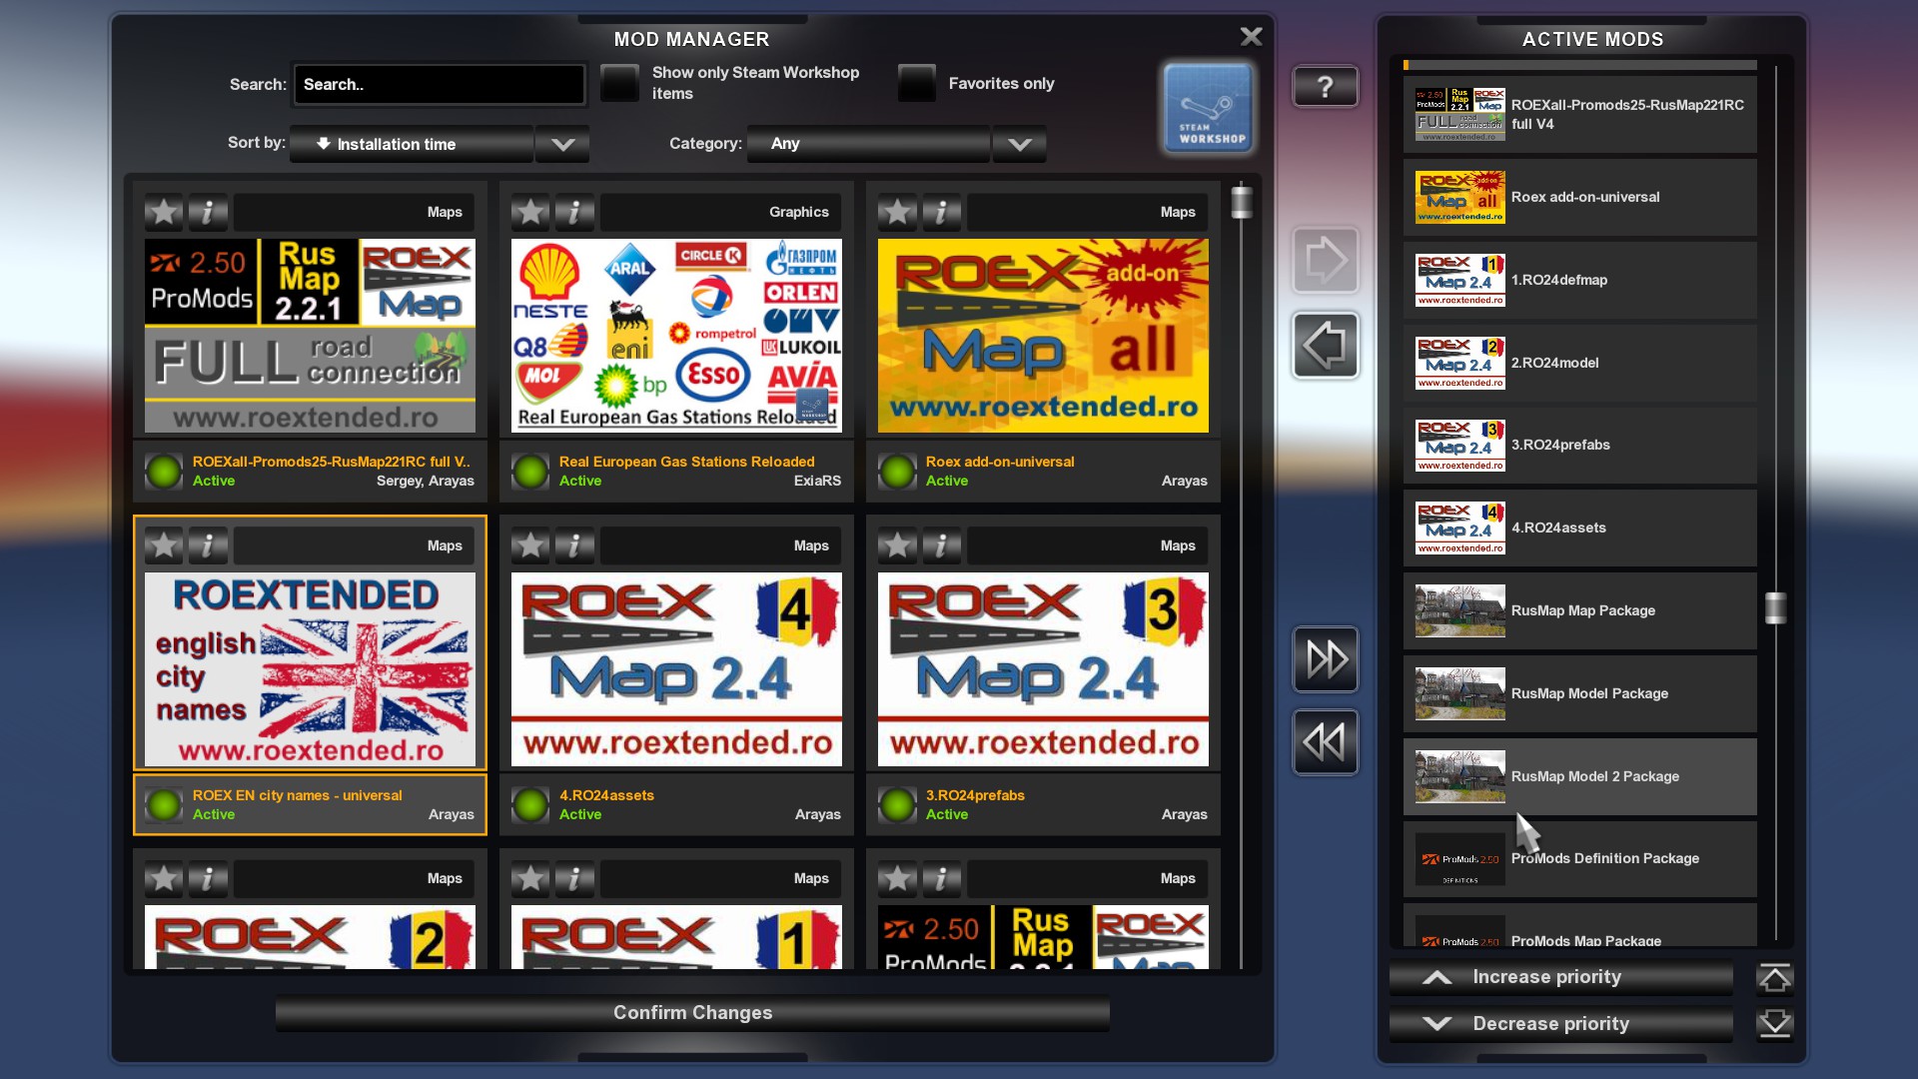This screenshot has height=1079, width=1918.
Task: Enable Show only Steam Workshop items
Action: point(619,83)
